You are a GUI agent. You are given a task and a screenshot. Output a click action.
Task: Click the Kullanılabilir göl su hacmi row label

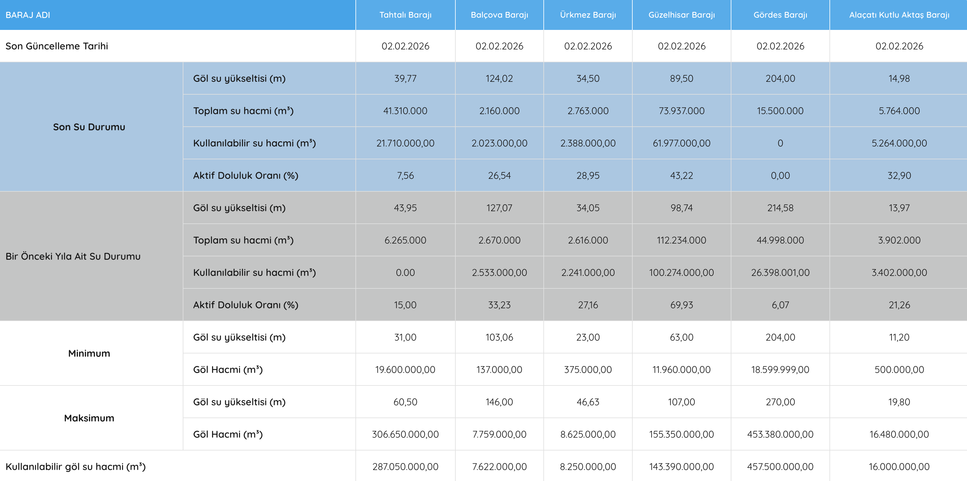75,467
